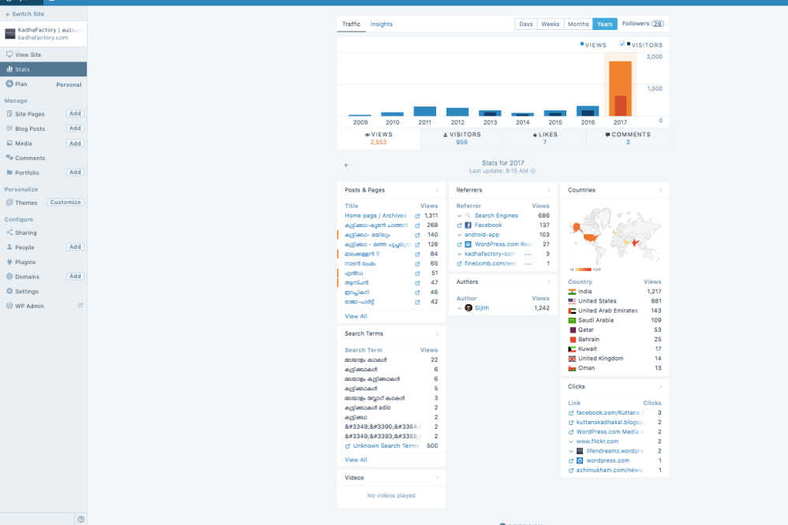
Task: Open Home page / Archives external link icon
Action: 417,216
